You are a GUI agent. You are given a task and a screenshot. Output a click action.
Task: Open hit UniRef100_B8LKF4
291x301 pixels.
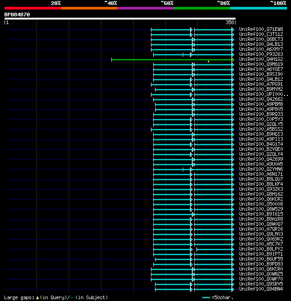pyautogui.click(x=261, y=184)
